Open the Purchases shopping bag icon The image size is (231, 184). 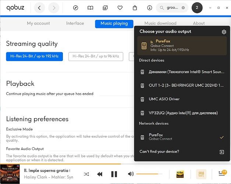135,8
